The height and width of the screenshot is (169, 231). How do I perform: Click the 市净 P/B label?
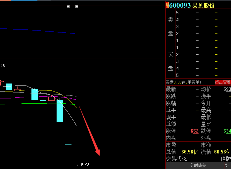206,145
